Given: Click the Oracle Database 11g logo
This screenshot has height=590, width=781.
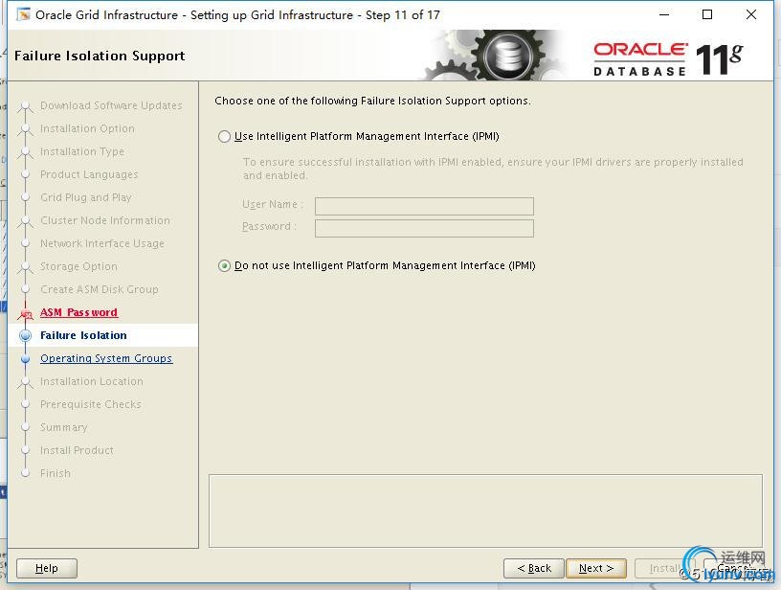Looking at the screenshot, I should [x=668, y=59].
